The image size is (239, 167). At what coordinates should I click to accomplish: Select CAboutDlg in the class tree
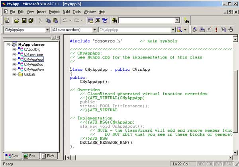click(x=32, y=49)
